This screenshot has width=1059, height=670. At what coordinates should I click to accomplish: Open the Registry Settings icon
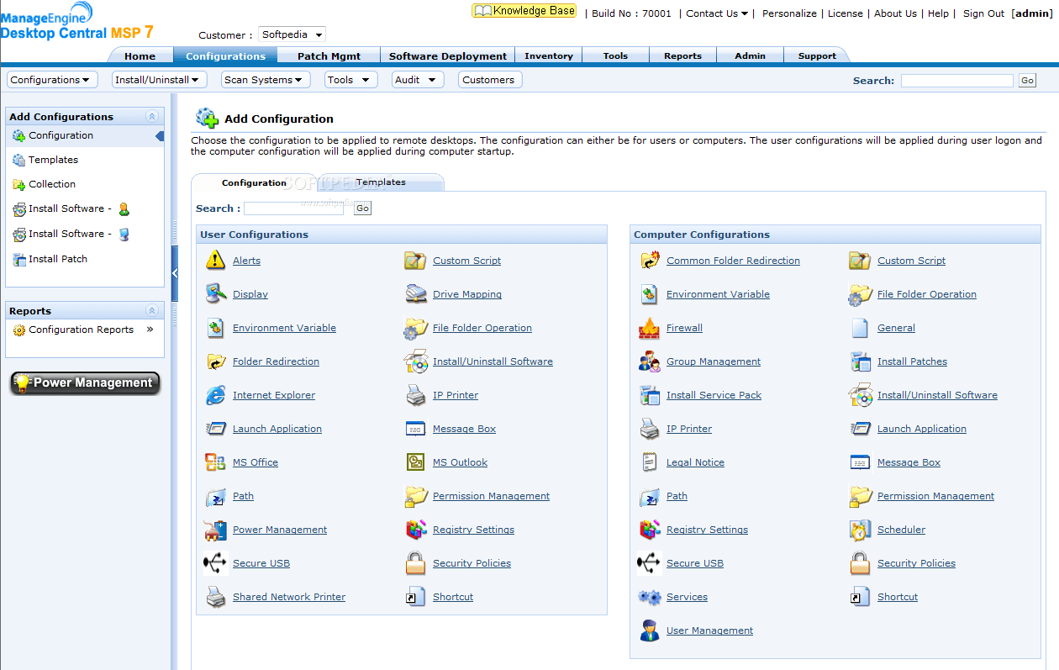[415, 530]
